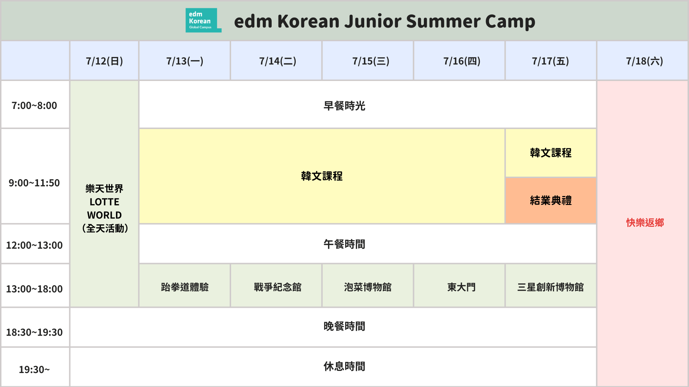Click the large yellow 韓文課程 block

[322, 176]
